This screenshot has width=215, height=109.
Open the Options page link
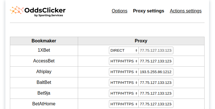point(119,11)
